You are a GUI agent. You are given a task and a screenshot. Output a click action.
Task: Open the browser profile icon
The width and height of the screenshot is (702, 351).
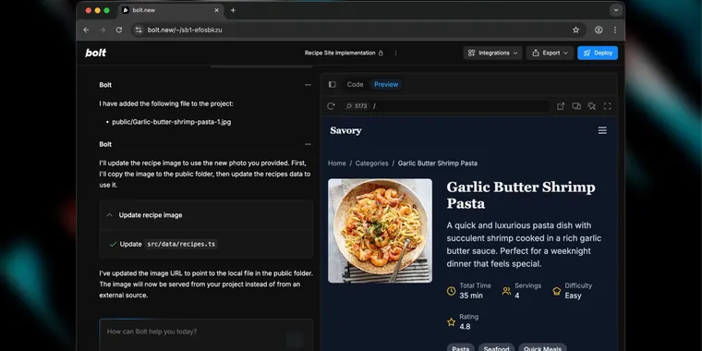point(599,30)
